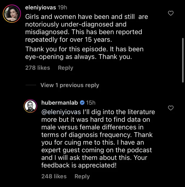The width and height of the screenshot is (185, 187).
Task: Open eleniyiovas profile picture story ring
Action: click(x=12, y=13)
